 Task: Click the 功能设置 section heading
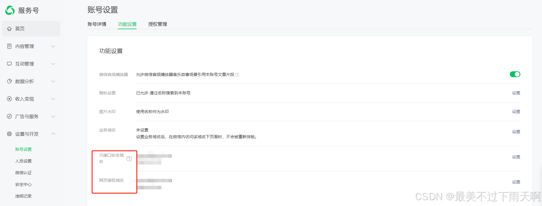pyautogui.click(x=111, y=51)
